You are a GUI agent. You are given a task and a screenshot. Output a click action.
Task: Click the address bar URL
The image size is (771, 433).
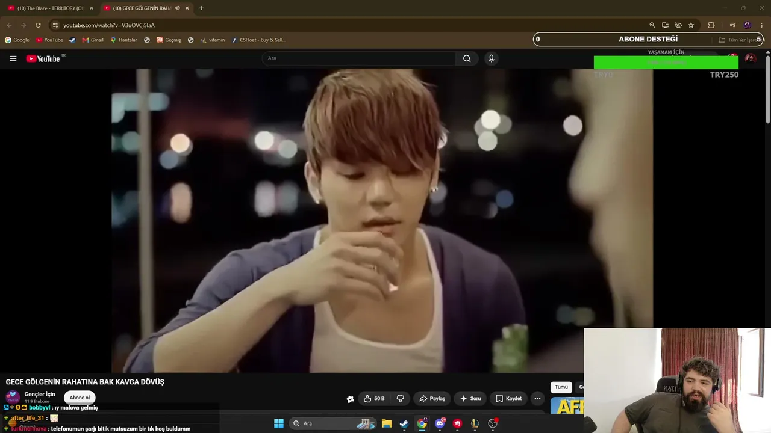109,25
